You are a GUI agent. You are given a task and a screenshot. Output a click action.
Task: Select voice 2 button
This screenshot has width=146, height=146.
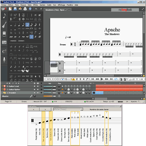77,79
